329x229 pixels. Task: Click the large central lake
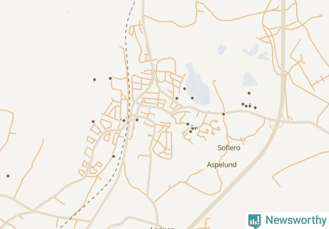[197, 85]
